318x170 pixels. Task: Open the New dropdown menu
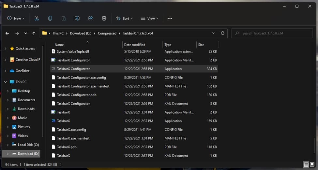pyautogui.click(x=16, y=19)
